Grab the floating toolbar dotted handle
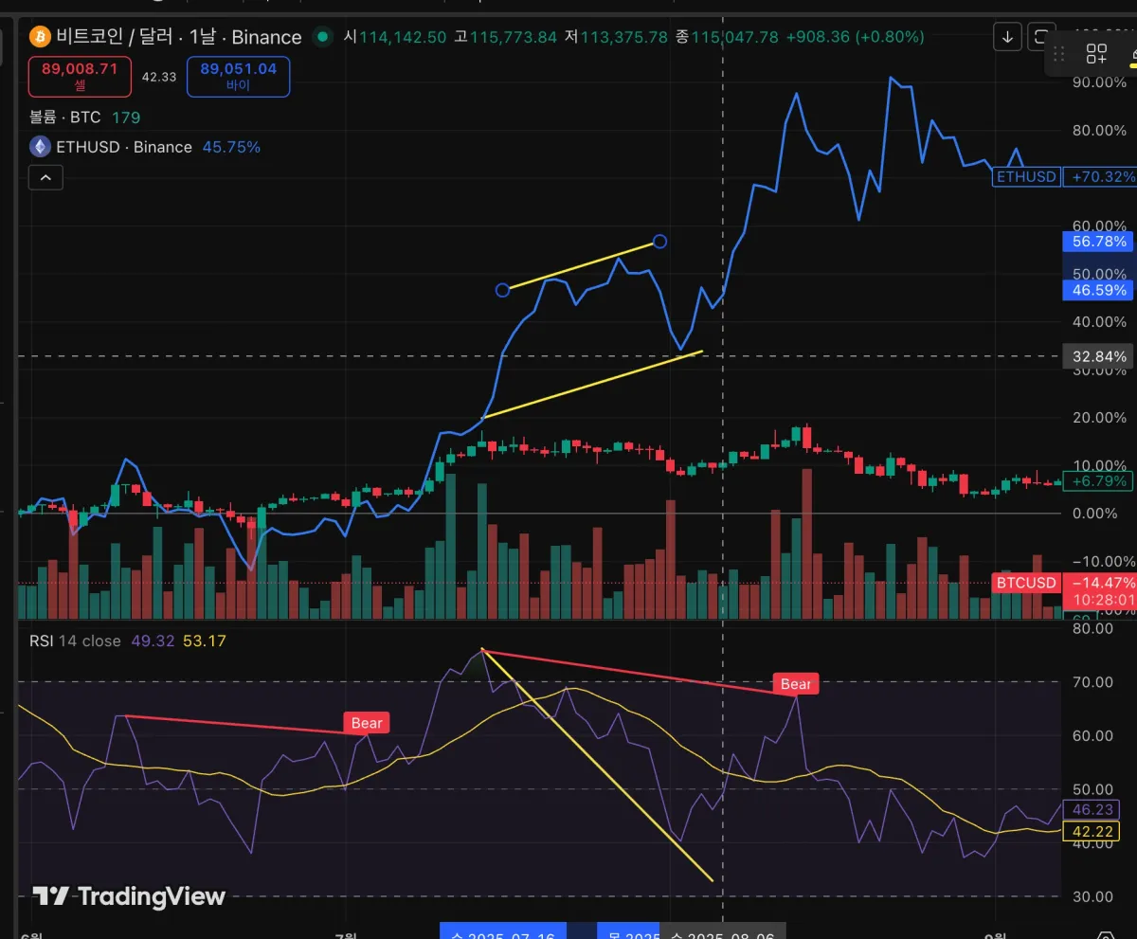 click(x=1059, y=54)
